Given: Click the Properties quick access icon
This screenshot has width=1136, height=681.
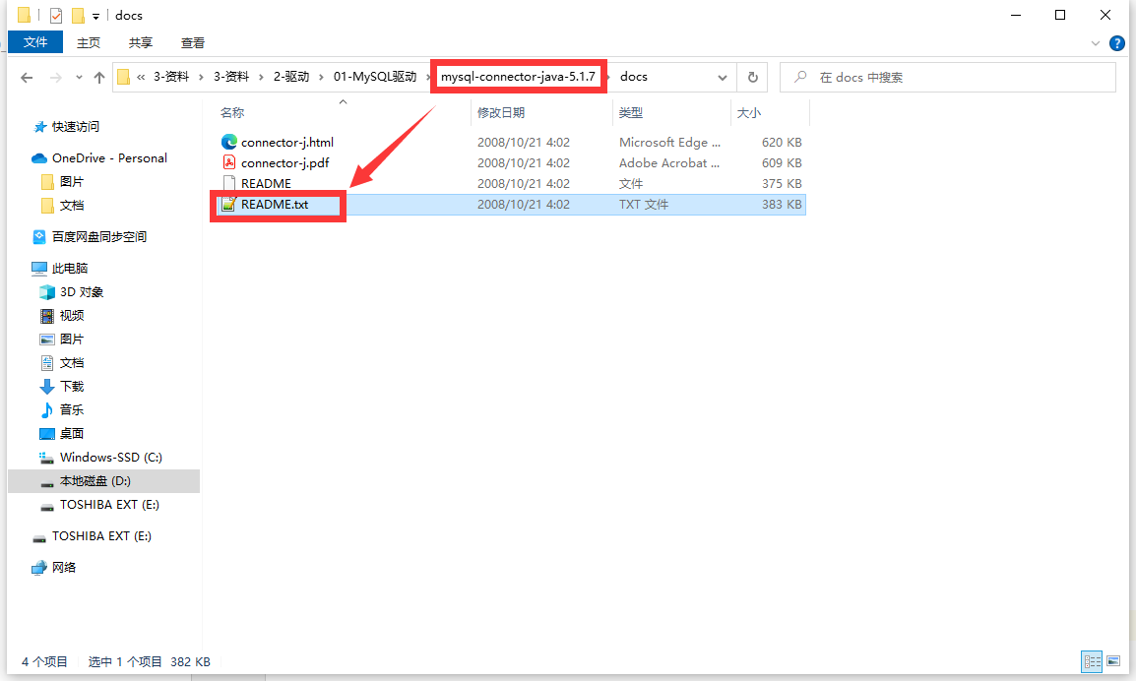Looking at the screenshot, I should pyautogui.click(x=56, y=15).
